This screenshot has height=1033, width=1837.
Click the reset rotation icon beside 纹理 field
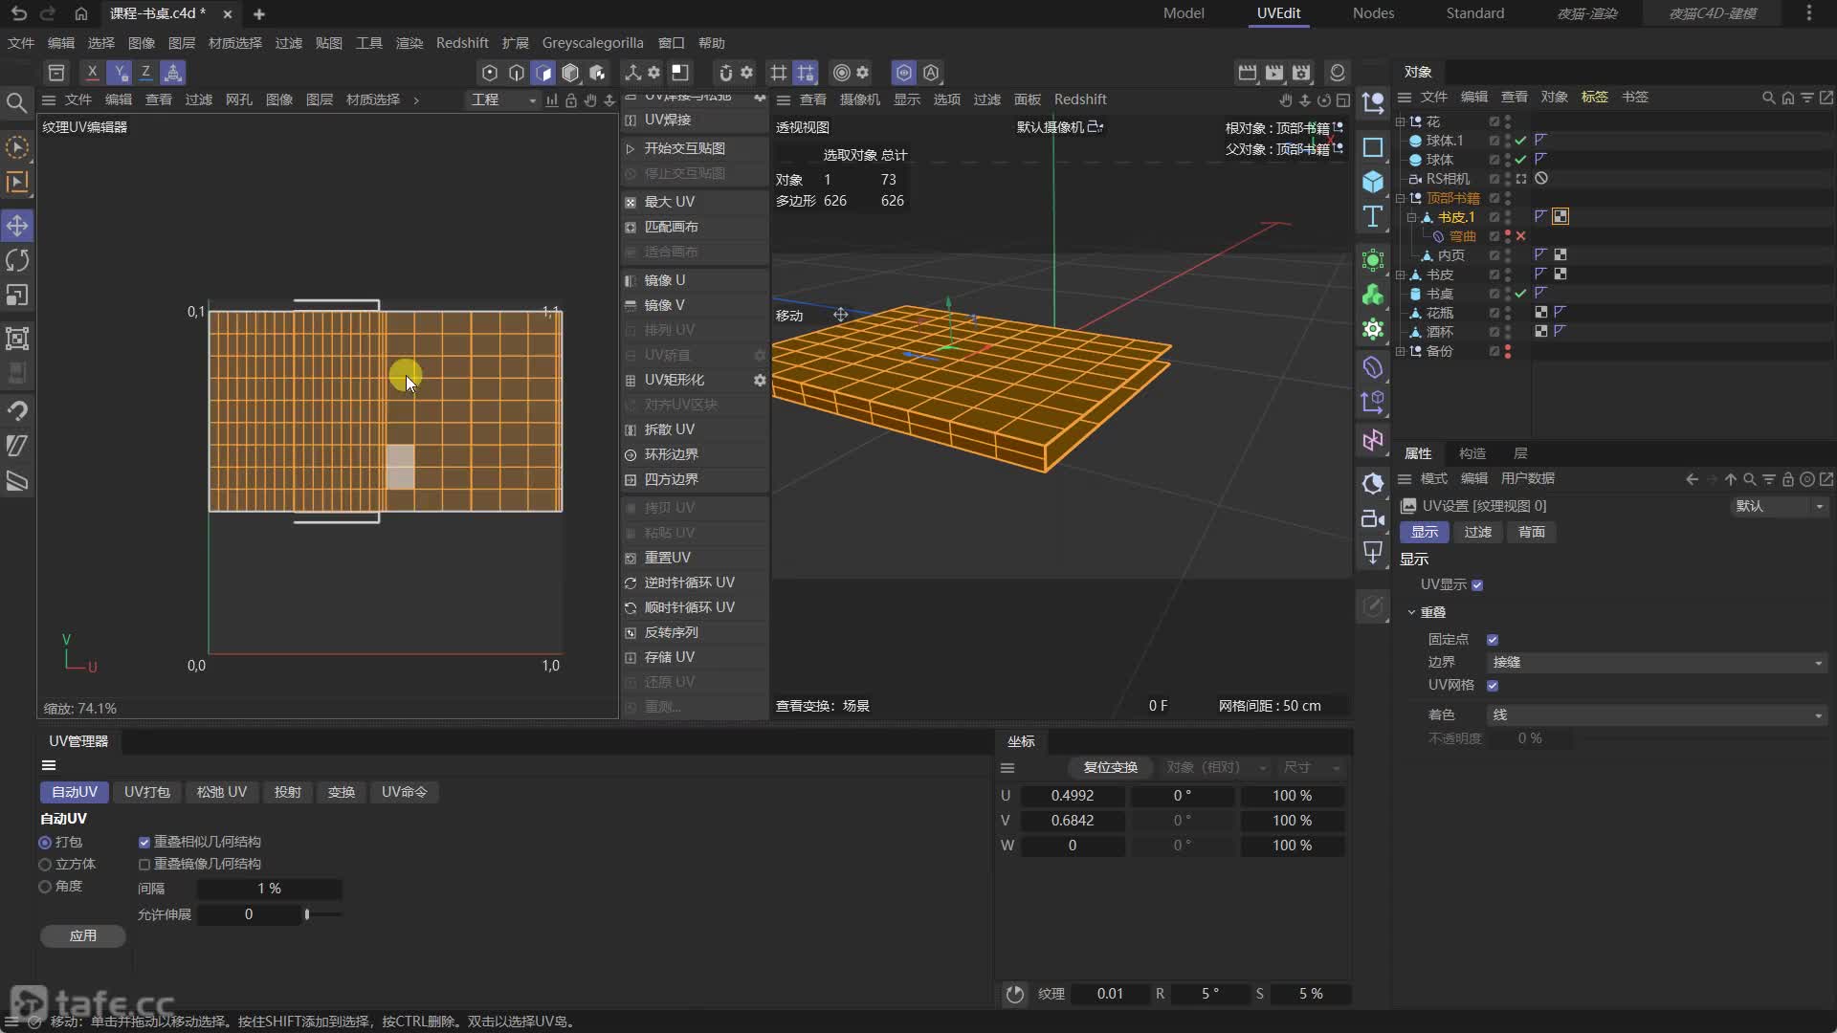pyautogui.click(x=1014, y=994)
